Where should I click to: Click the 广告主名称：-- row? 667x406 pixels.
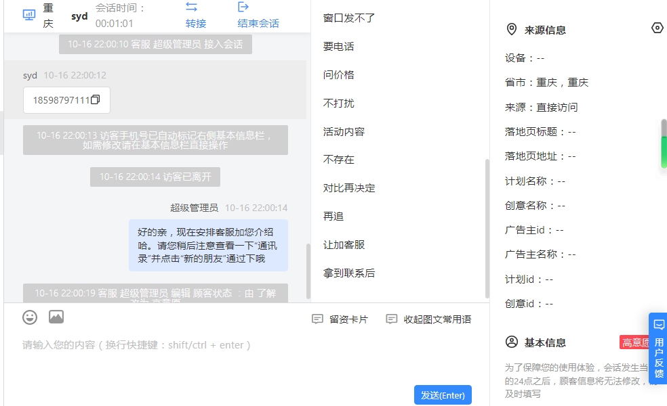tap(540, 254)
